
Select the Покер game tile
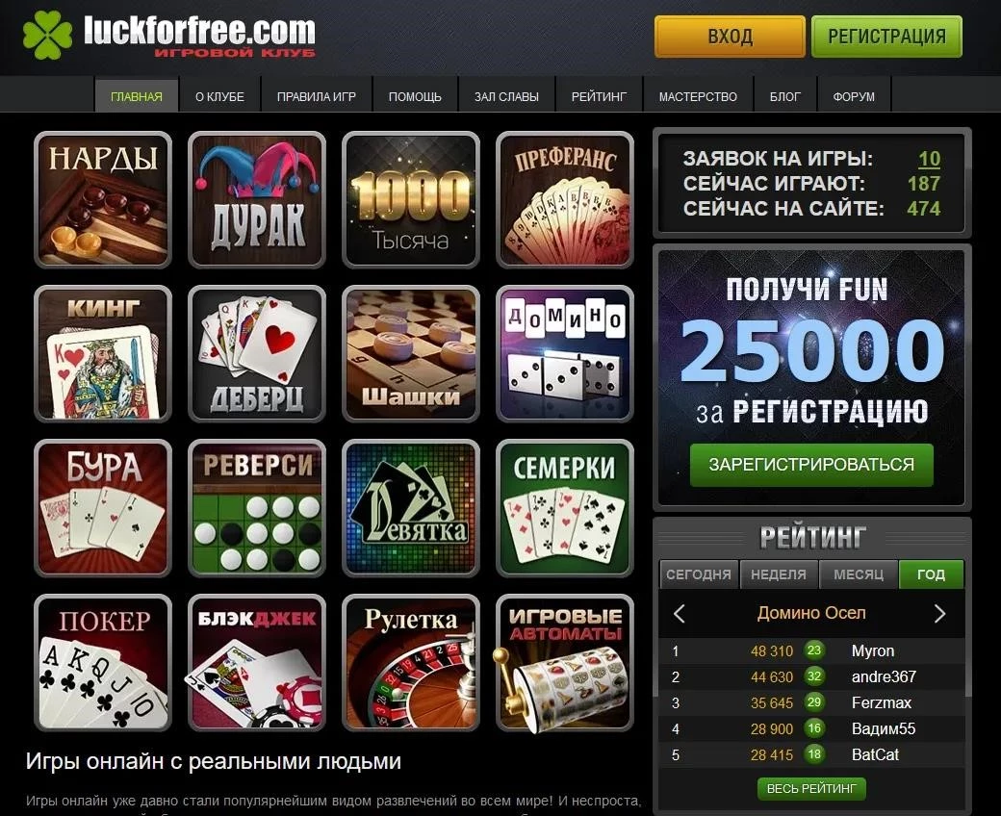pos(103,663)
